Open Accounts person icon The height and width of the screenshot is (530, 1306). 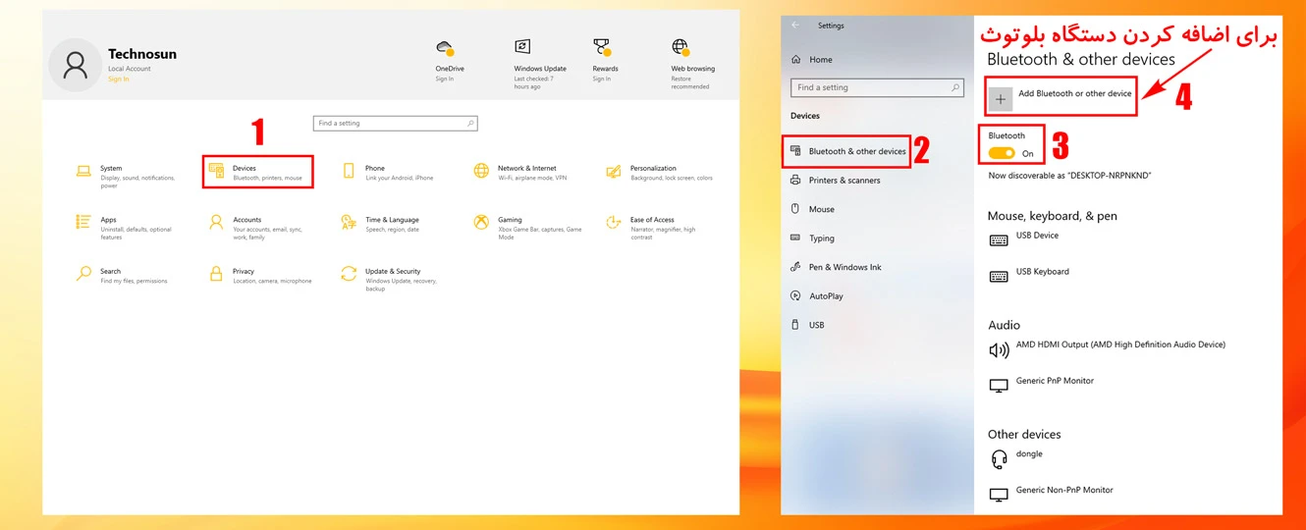pyautogui.click(x=216, y=223)
